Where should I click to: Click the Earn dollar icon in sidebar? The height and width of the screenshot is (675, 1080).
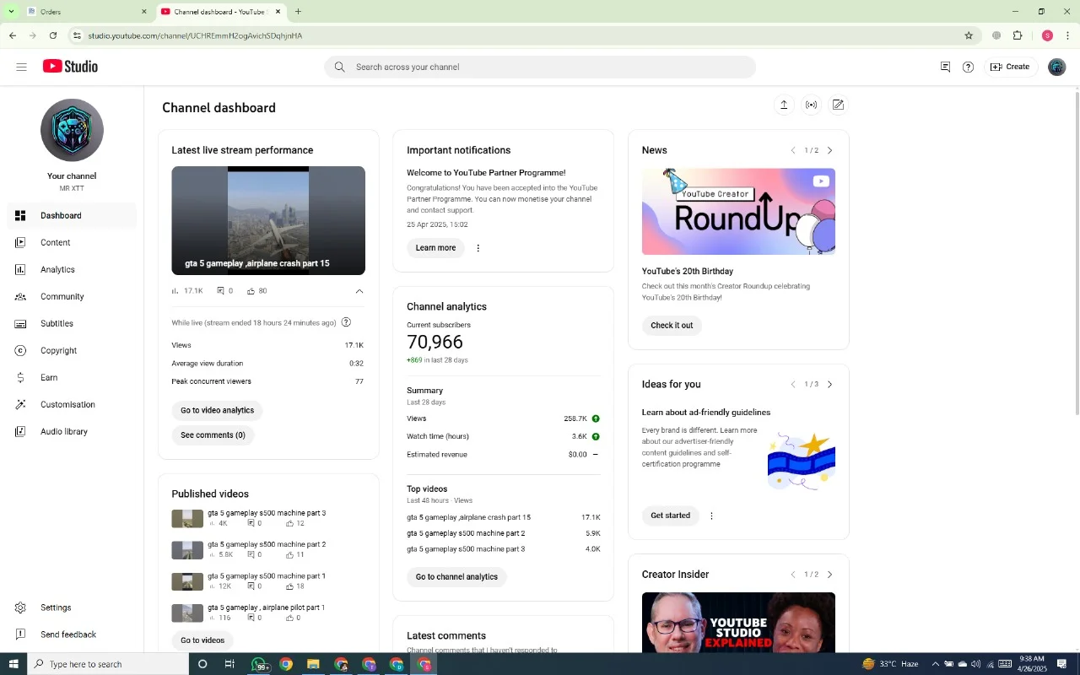[20, 377]
